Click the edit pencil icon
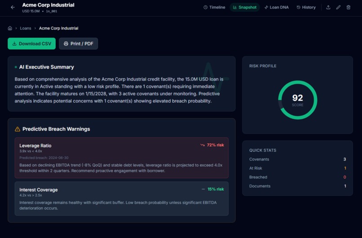Screen dimensions: 362x238 338,7
